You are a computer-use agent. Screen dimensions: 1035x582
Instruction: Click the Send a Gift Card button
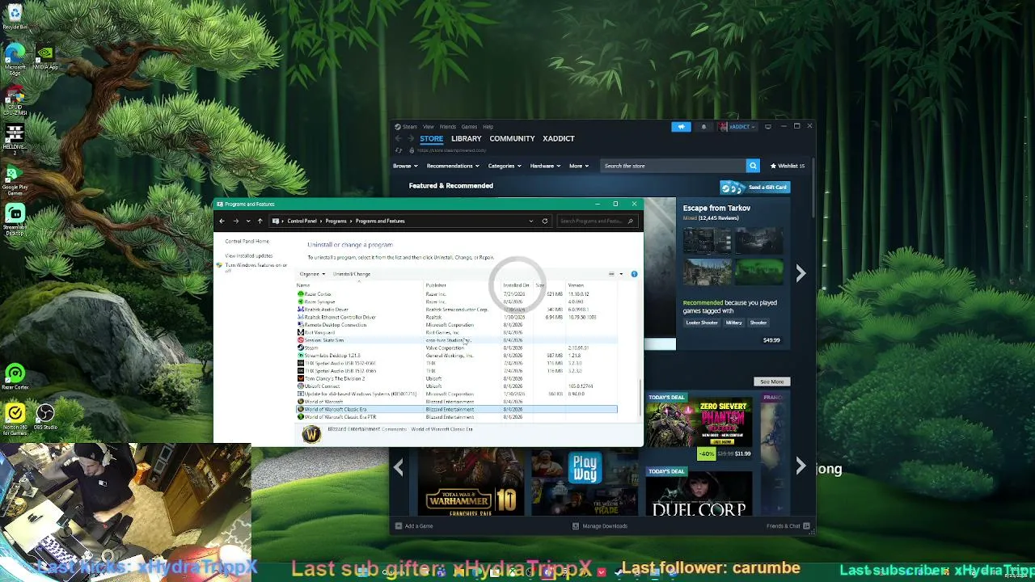pos(754,188)
